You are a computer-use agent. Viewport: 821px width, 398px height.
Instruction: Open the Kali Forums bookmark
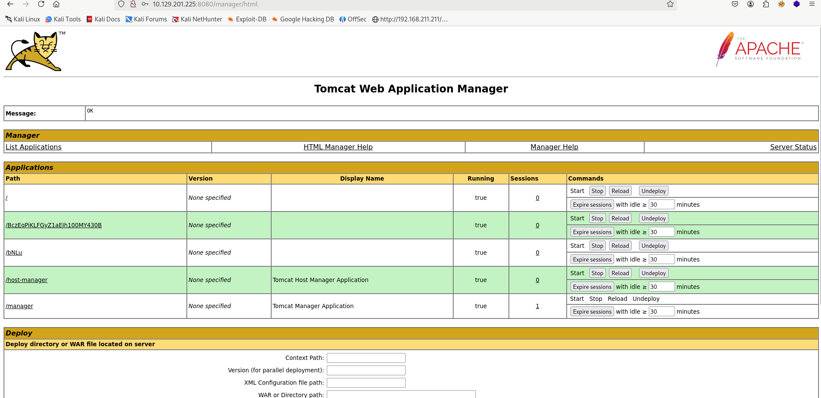(146, 19)
